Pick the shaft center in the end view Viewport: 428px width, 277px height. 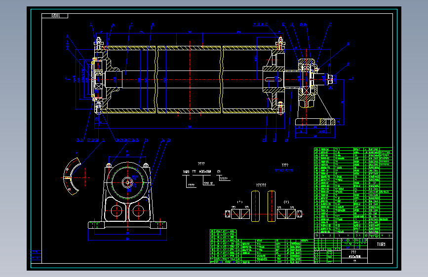(127, 182)
